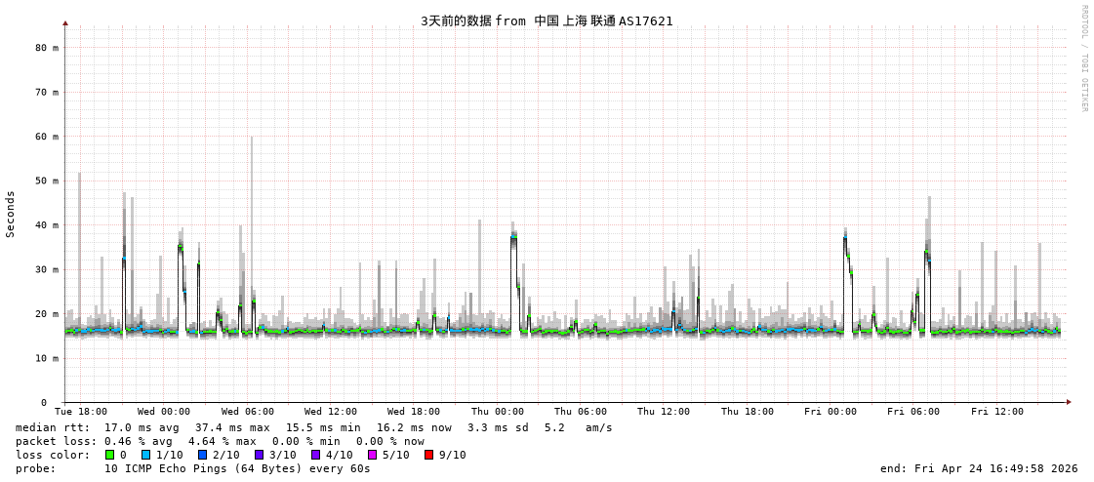Click the graph title mentioning AS17621
The width and height of the screenshot is (1094, 482).
tap(547, 20)
